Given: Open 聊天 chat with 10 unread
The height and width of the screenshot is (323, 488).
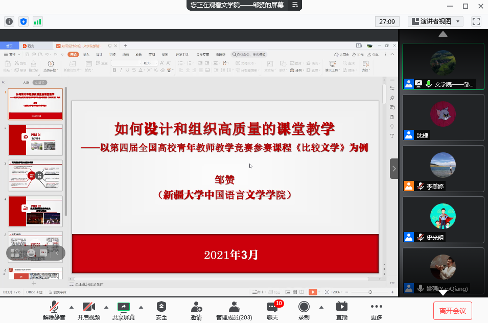Looking at the screenshot, I should pyautogui.click(x=272, y=310).
